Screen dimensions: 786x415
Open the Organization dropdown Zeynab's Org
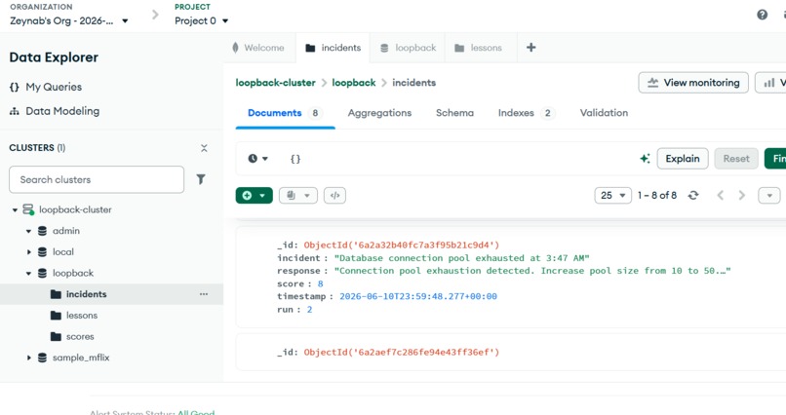69,21
